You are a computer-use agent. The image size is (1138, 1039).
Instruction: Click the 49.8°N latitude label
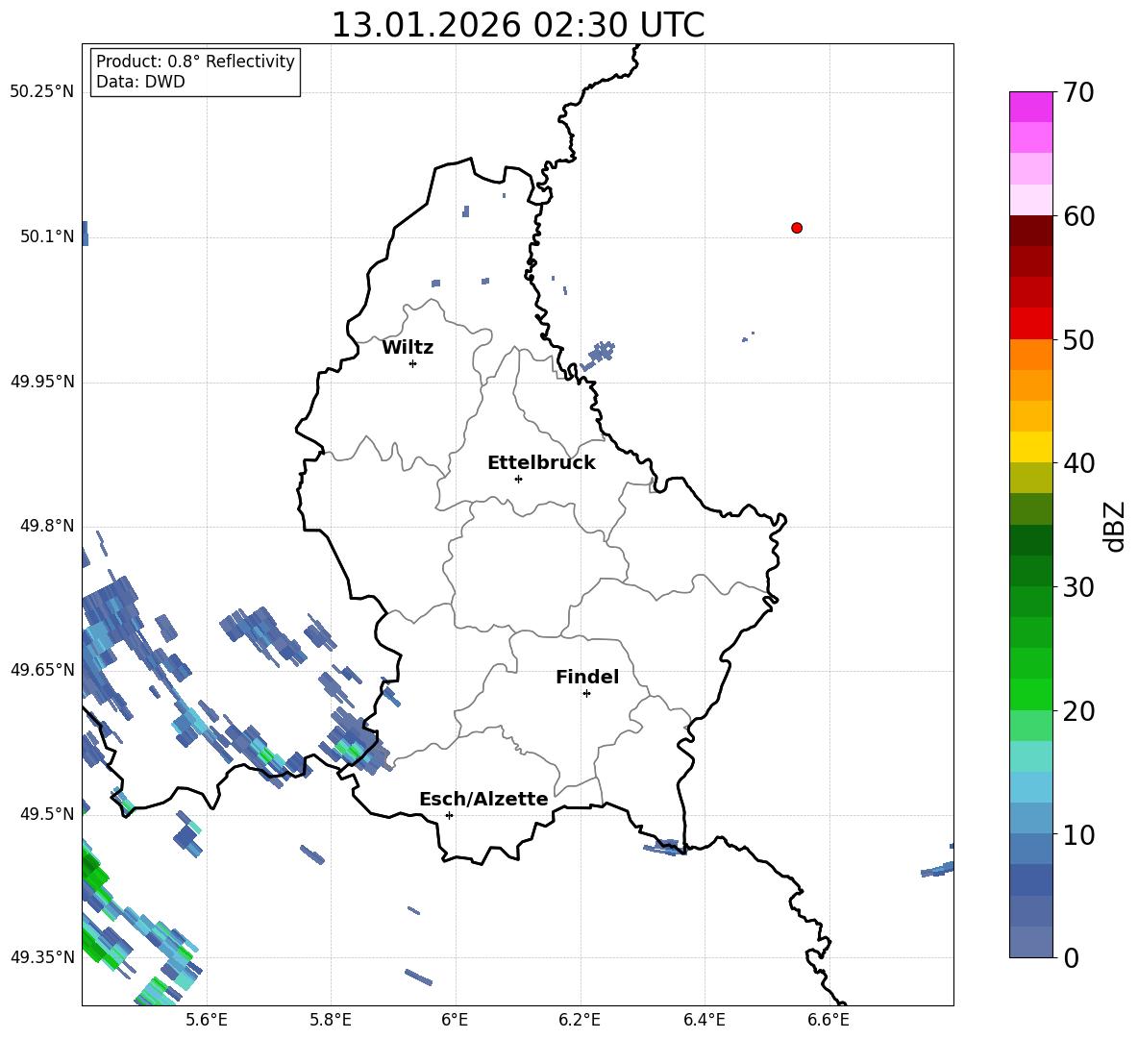[x=47, y=526]
